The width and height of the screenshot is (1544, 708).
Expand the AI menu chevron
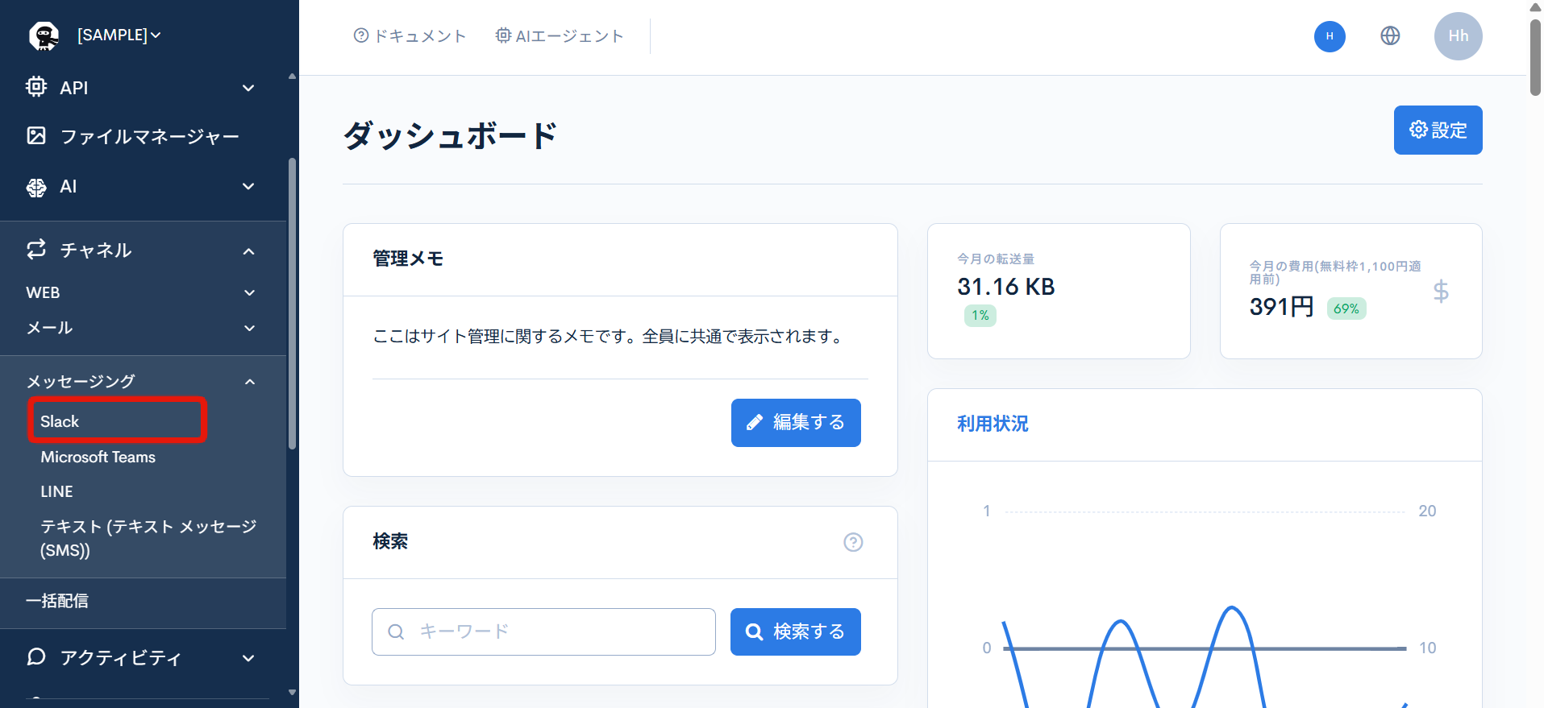pyautogui.click(x=249, y=187)
